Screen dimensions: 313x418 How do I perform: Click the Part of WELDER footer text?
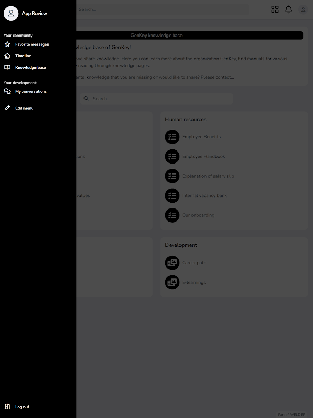click(292, 414)
